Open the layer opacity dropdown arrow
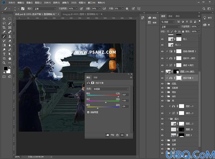 [x=199, y=27]
